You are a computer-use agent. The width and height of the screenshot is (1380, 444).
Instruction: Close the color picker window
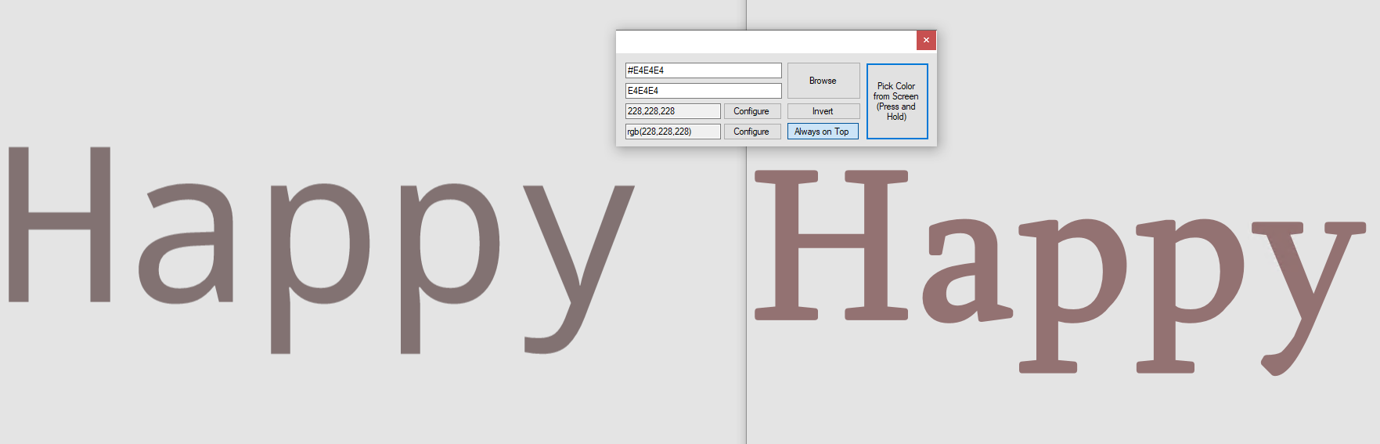coord(926,40)
